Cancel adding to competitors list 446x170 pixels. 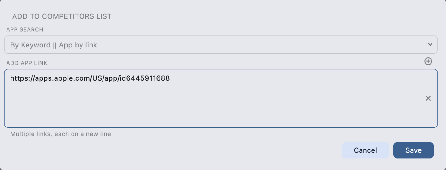pyautogui.click(x=365, y=150)
